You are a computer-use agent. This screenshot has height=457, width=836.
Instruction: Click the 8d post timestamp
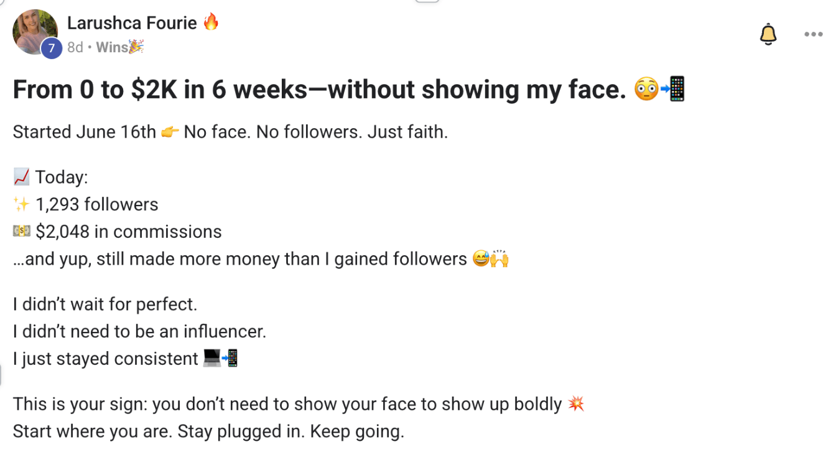(75, 47)
